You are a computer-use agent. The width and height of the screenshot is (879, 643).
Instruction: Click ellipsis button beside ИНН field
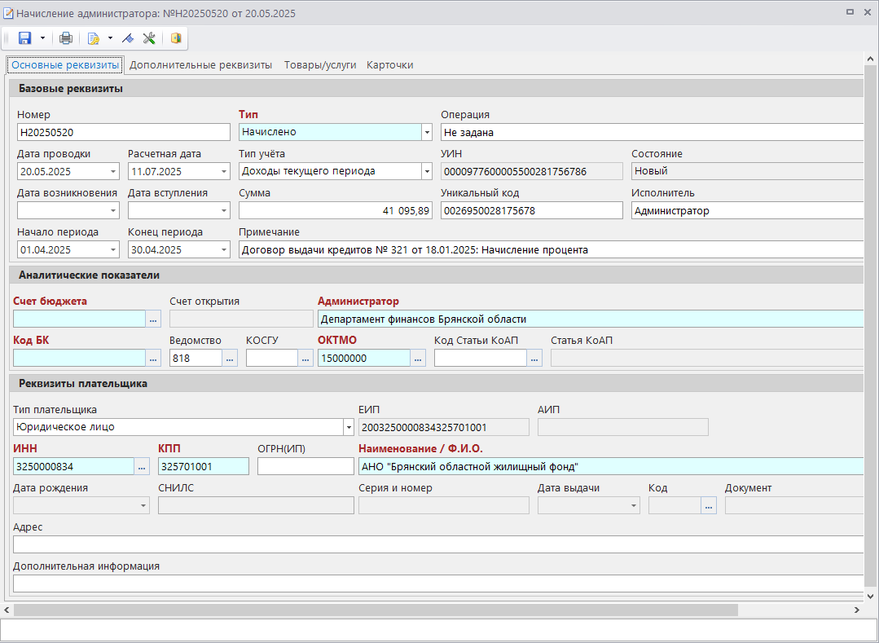pyautogui.click(x=142, y=466)
